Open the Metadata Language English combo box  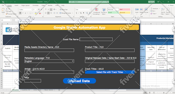click(x=49, y=61)
